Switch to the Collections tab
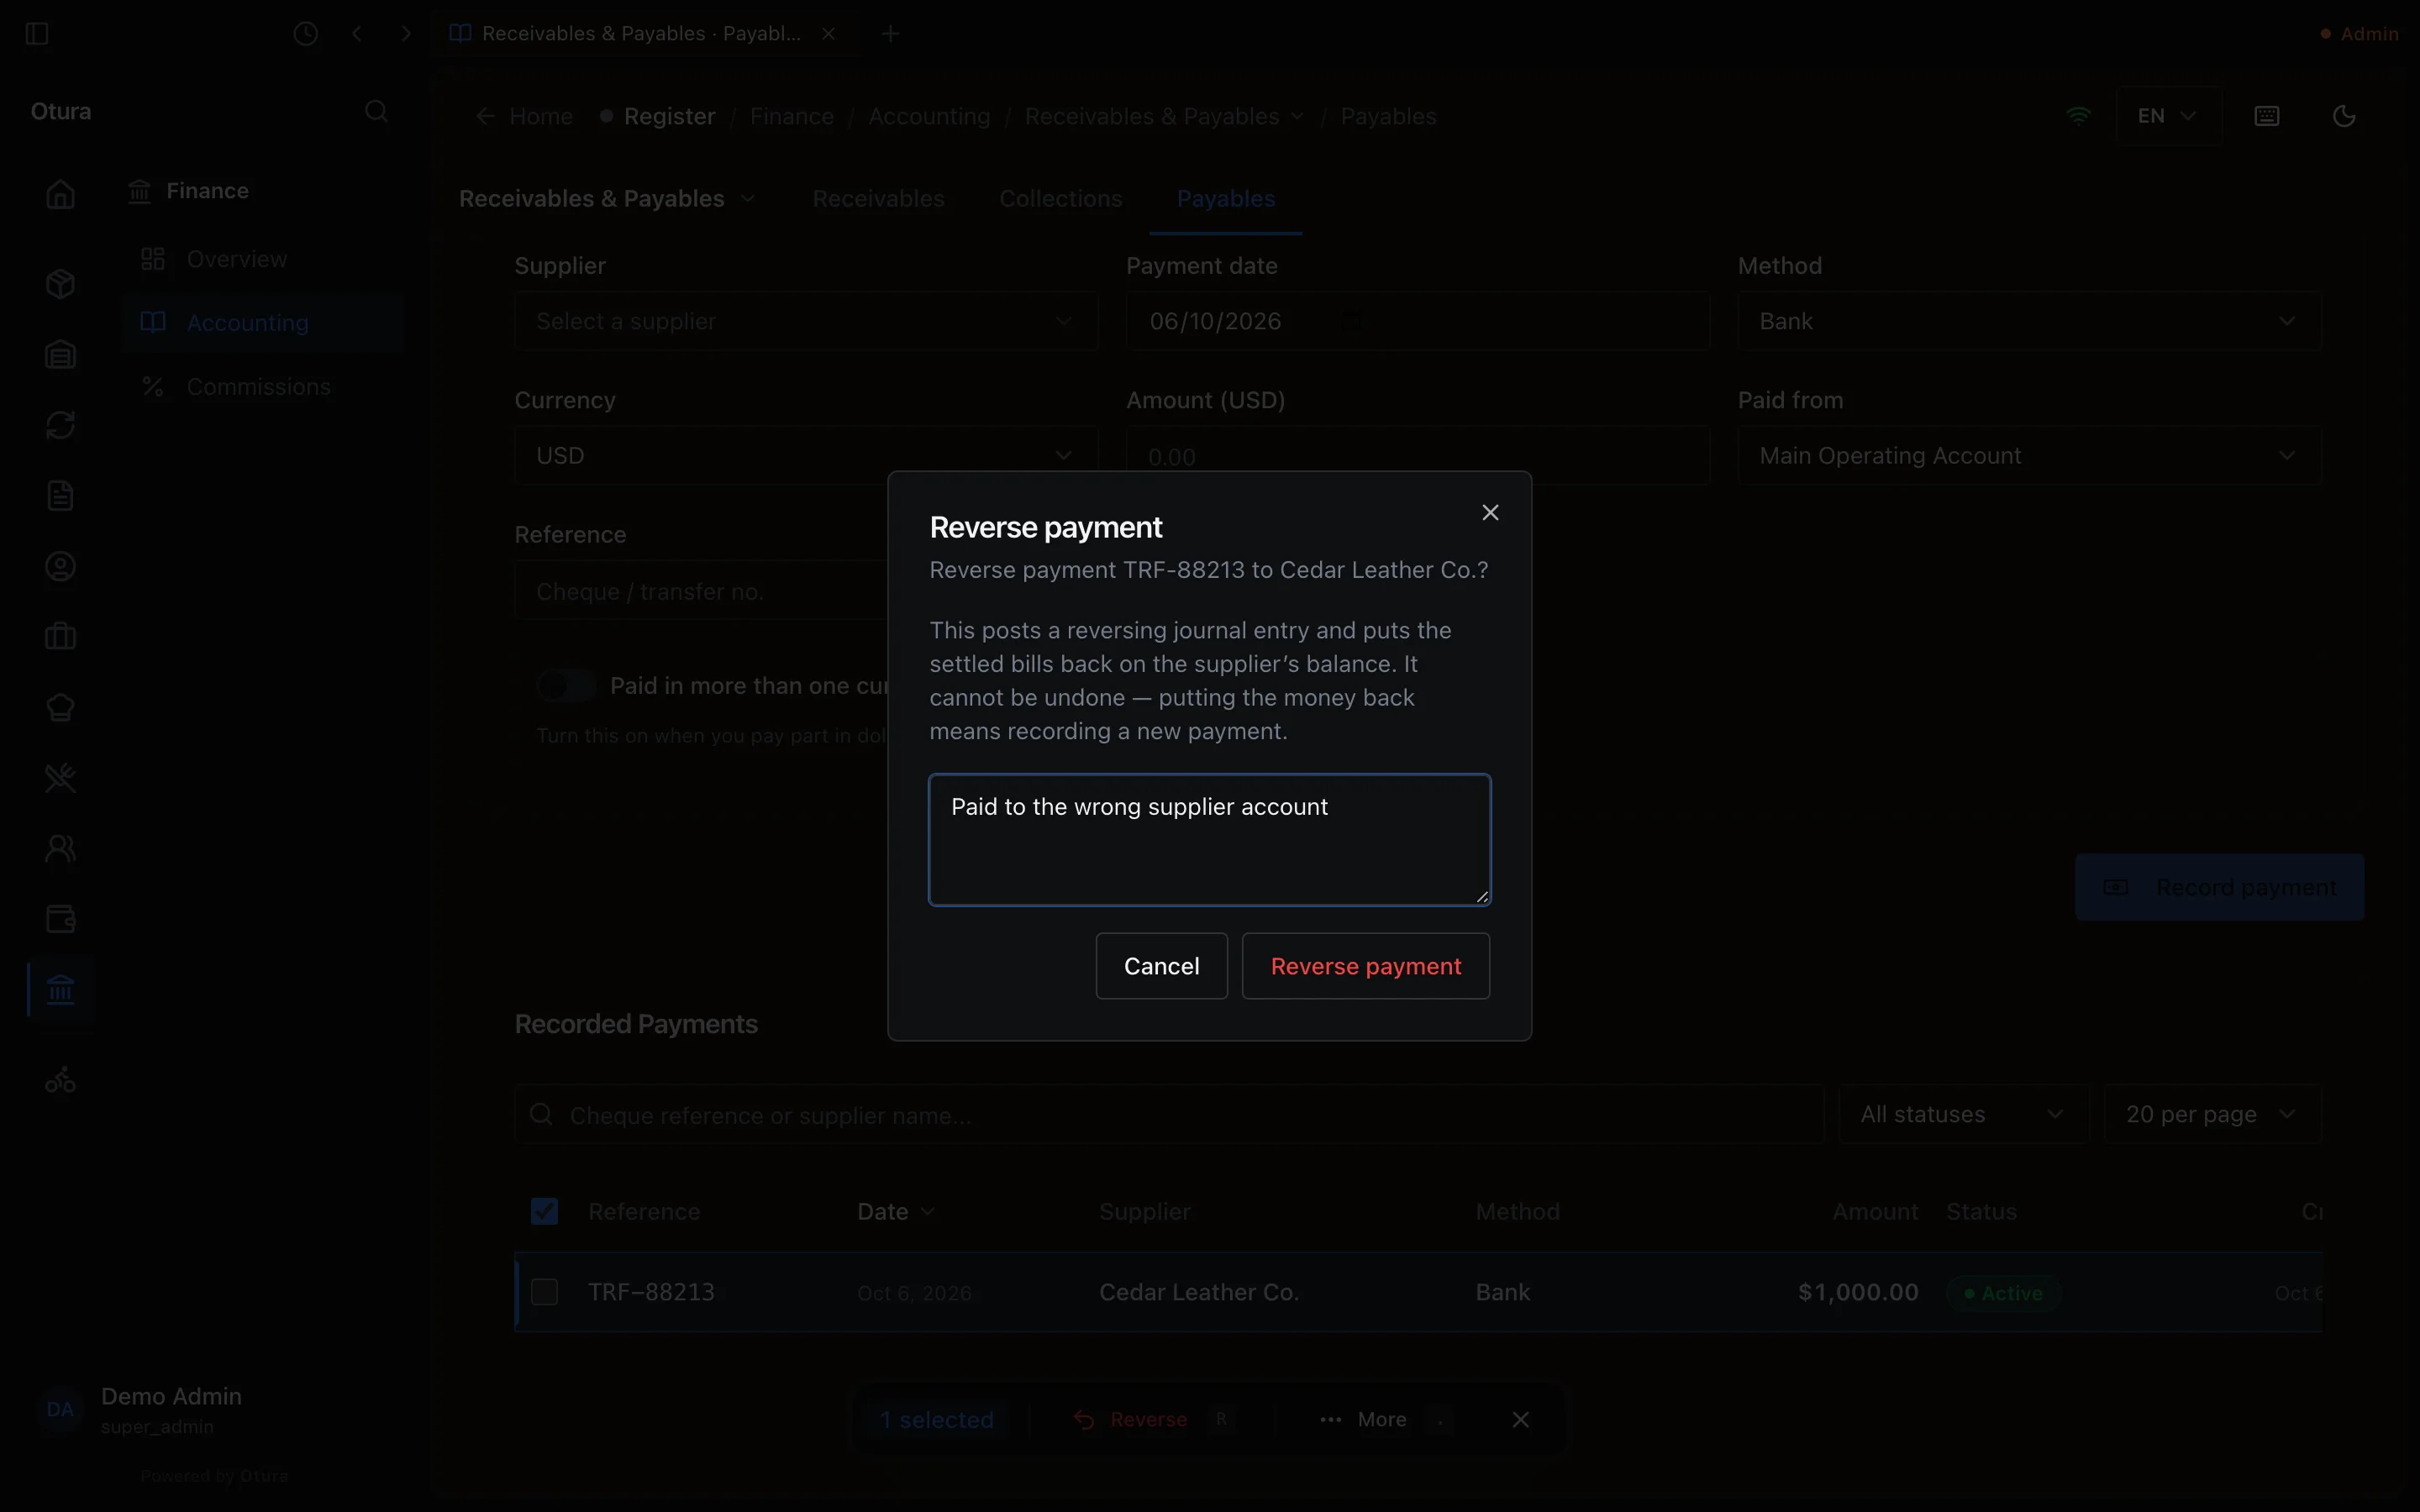This screenshot has width=2420, height=1512. [1060, 199]
